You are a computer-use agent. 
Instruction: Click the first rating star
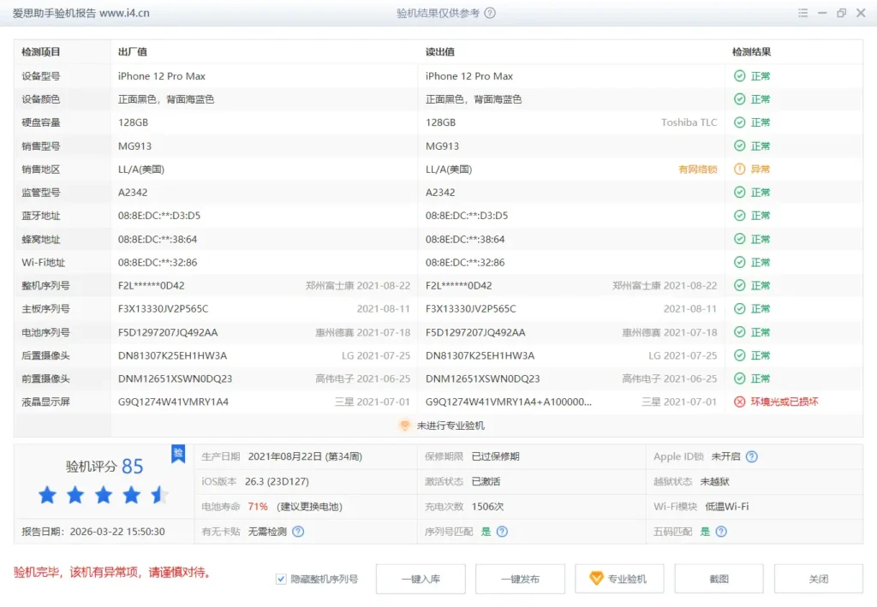coord(48,495)
